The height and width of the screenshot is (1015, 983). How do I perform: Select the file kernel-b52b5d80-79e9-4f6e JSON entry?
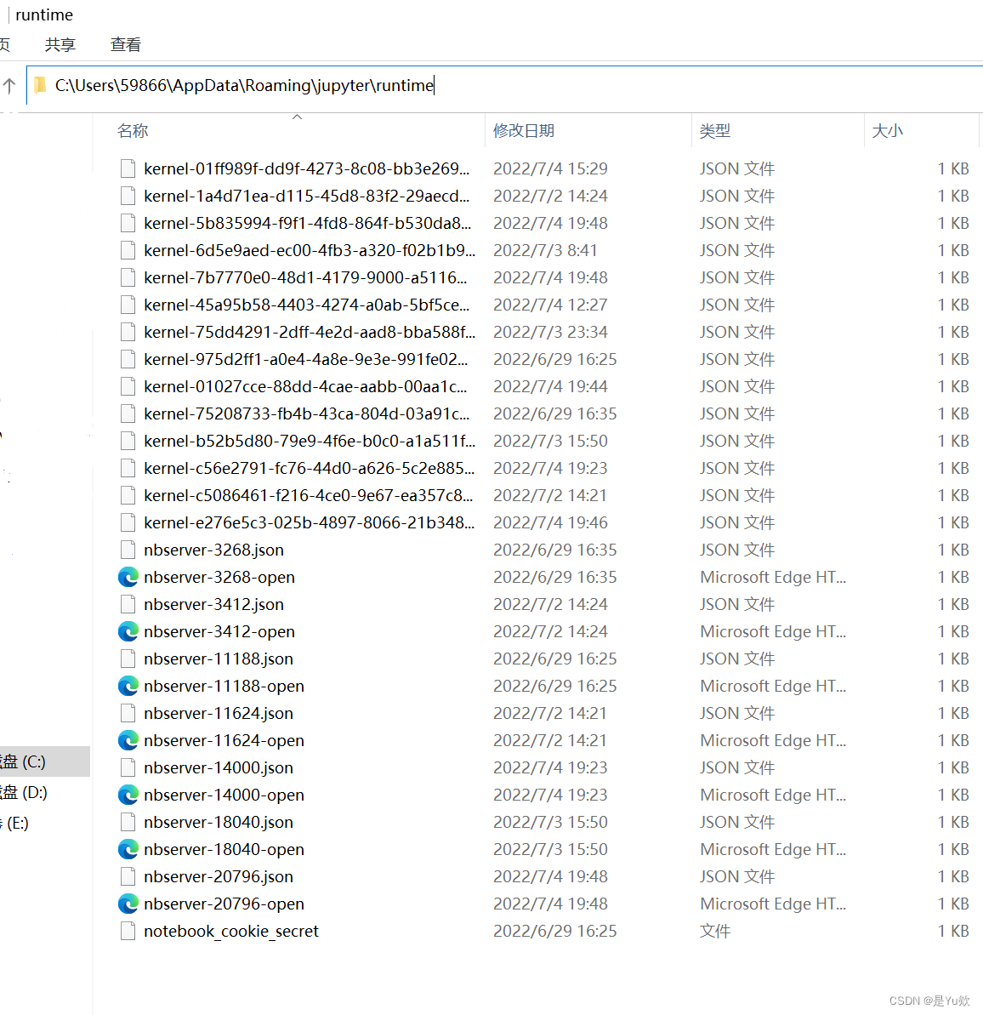coord(298,441)
